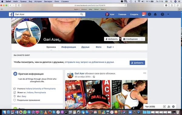Open notifications bell icon

tap(155, 14)
